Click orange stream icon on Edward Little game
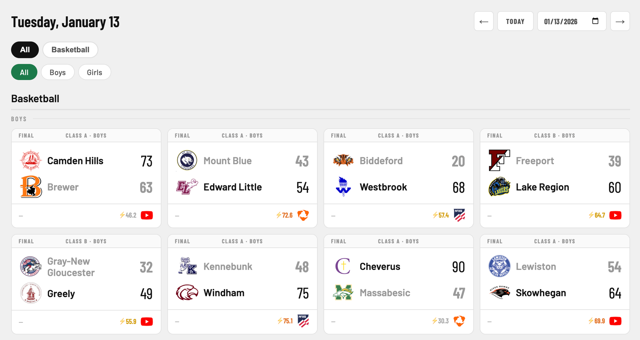The image size is (640, 340). coord(303,215)
